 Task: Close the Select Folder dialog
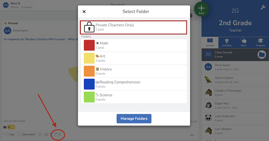coord(84,12)
